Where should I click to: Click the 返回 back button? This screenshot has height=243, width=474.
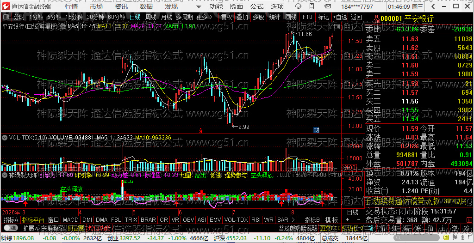(x=356, y=17)
